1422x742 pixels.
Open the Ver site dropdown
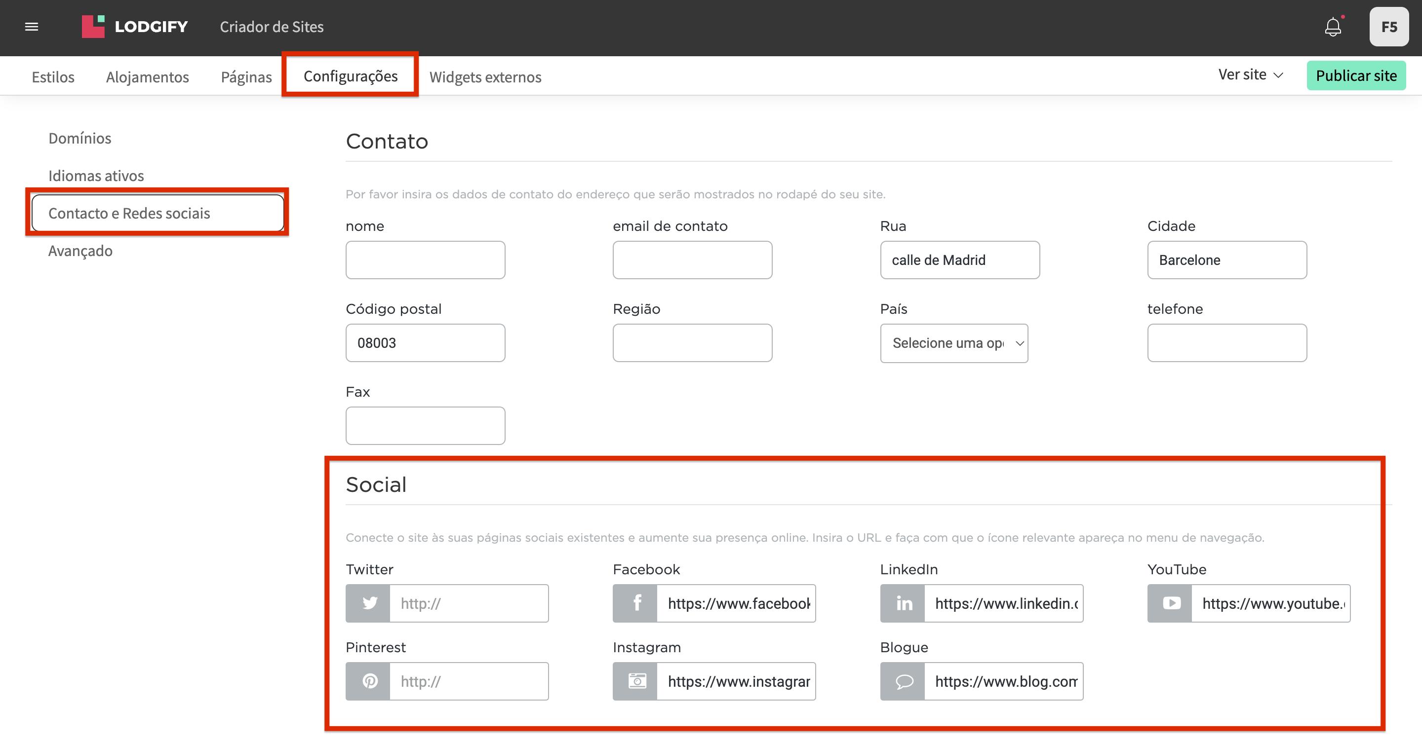(x=1250, y=75)
